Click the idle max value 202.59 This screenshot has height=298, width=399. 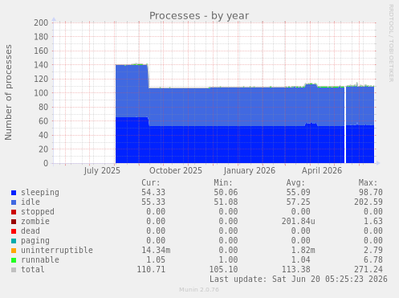pos(368,202)
